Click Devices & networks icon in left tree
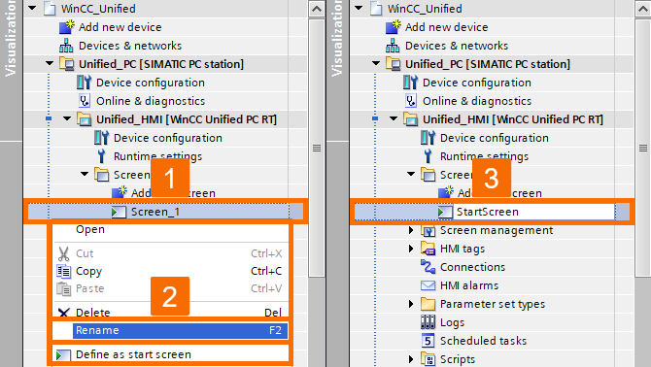This screenshot has height=367, width=651. 66,46
